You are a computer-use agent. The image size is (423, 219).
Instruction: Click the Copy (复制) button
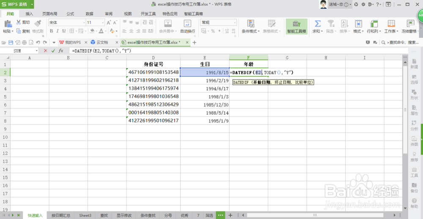tap(23, 31)
